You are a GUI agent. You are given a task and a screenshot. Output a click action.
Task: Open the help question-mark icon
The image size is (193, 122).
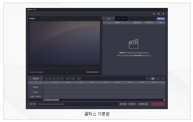coord(159,14)
